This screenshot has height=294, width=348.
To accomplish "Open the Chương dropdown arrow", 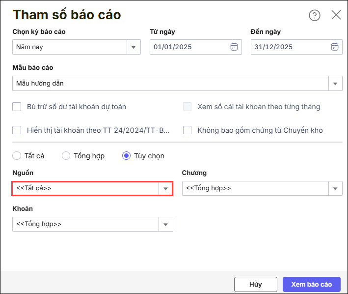I will [335, 188].
